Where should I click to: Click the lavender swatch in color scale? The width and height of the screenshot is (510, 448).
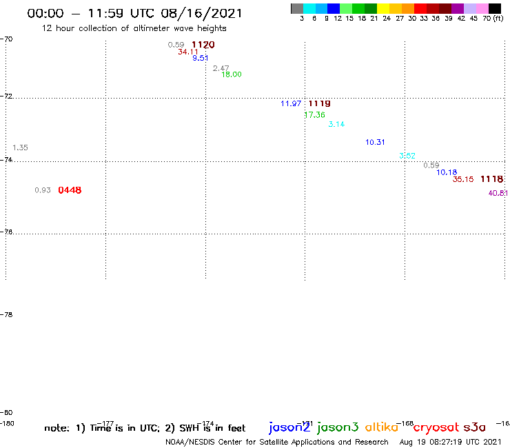pyautogui.click(x=469, y=8)
